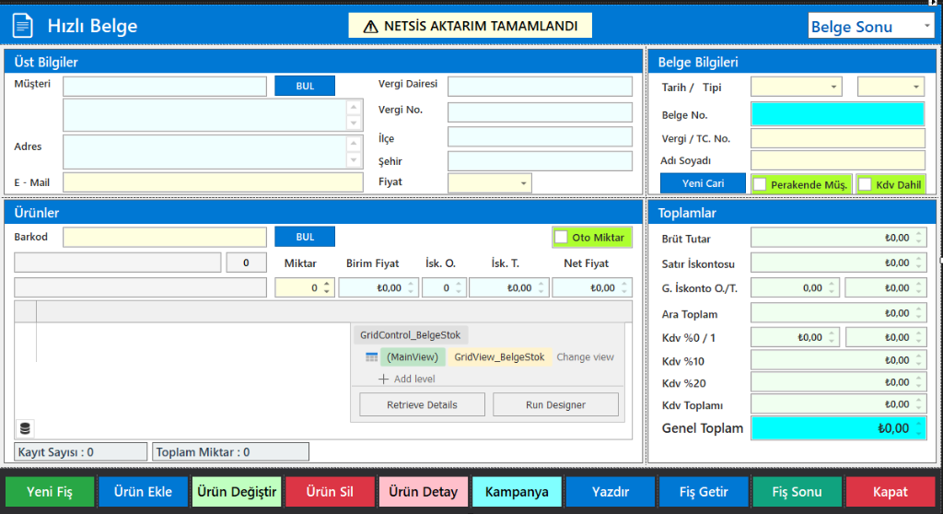Image resolution: width=943 pixels, height=514 pixels.
Task: Click the BUL button next to Müşteri
Action: tap(305, 86)
